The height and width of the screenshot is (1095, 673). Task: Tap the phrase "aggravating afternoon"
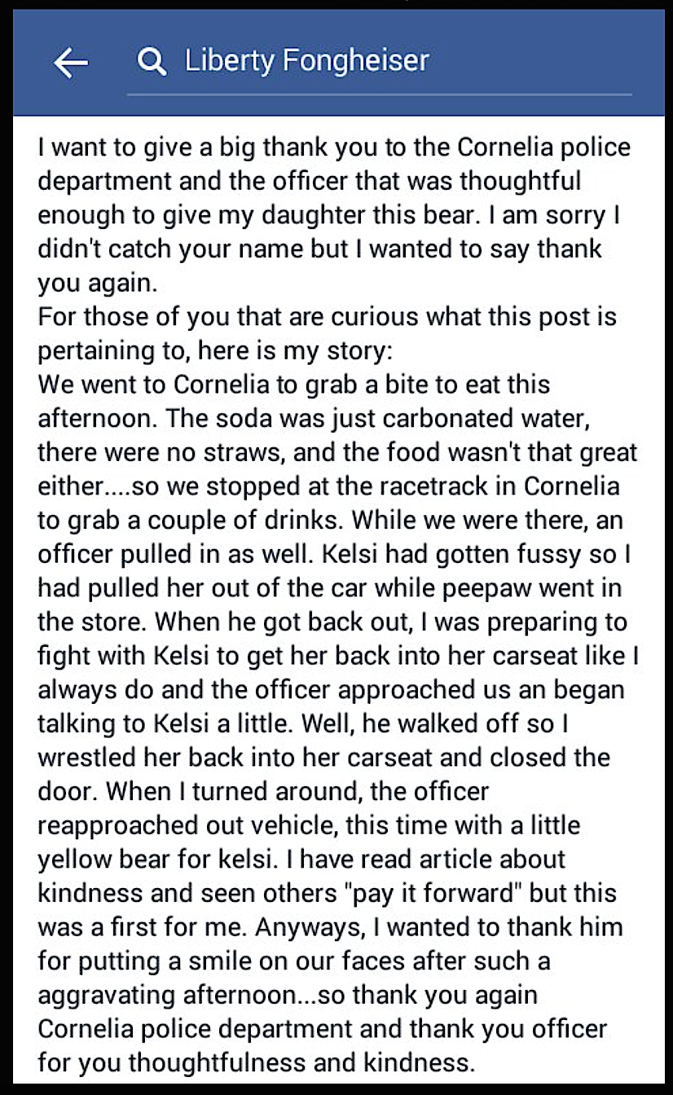pyautogui.click(x=165, y=995)
